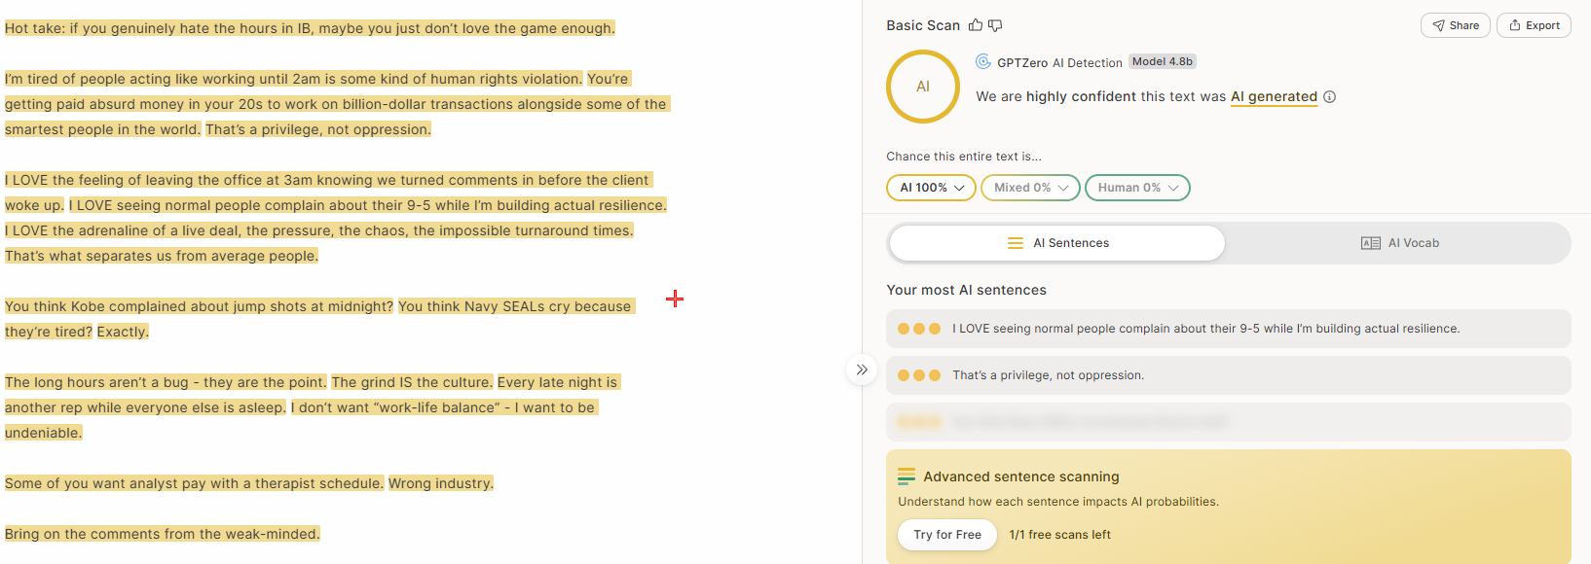
Task: Expand the AI 100% dropdown
Action: click(x=931, y=188)
